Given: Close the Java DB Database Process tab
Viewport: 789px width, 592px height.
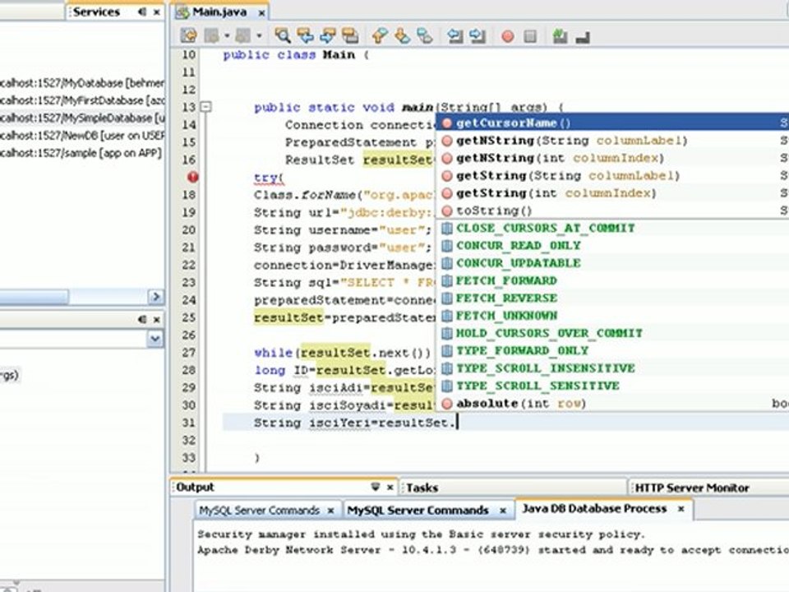Looking at the screenshot, I should 681,509.
